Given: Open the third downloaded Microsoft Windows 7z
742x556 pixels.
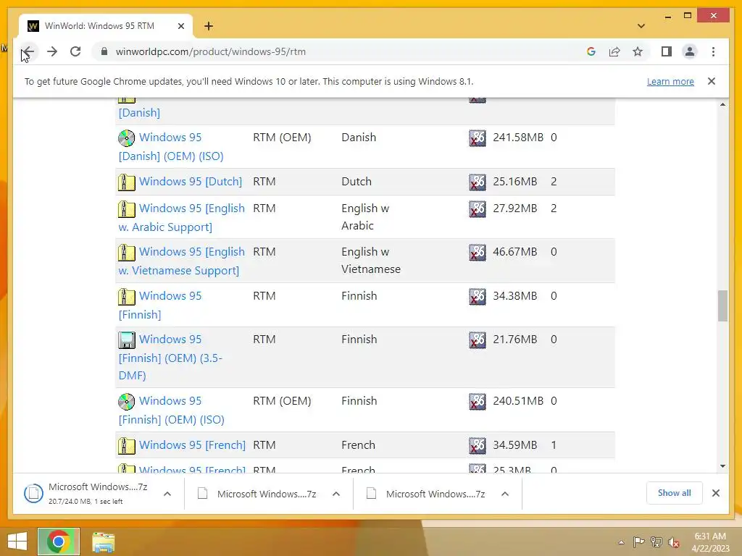Looking at the screenshot, I should (x=426, y=494).
